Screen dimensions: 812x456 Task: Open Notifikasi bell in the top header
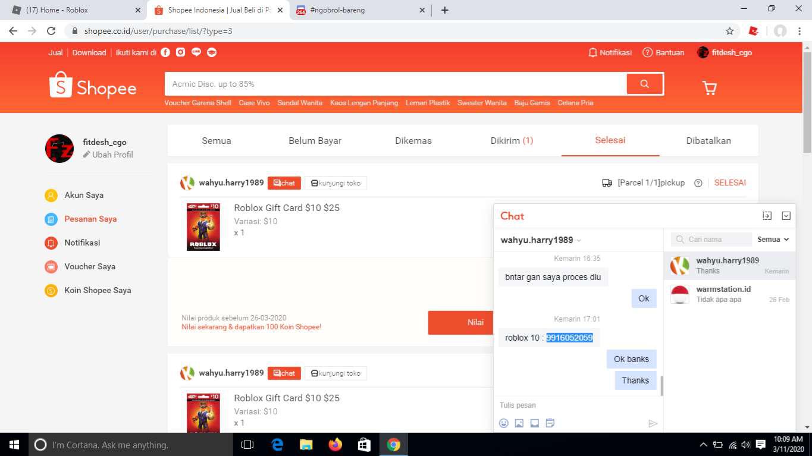pos(610,52)
